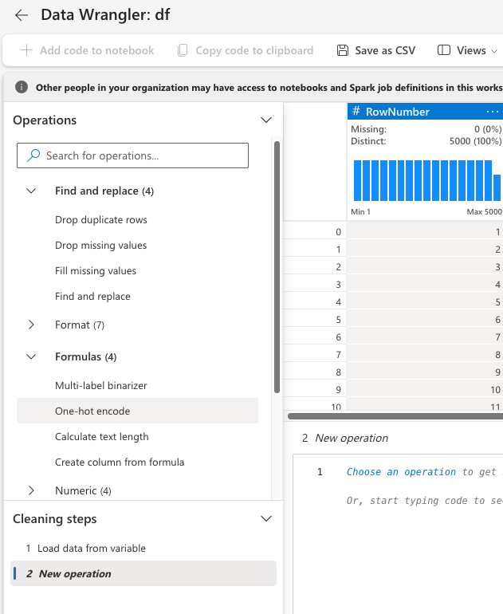
Task: Collapse the Find and replace group
Action: (31, 191)
